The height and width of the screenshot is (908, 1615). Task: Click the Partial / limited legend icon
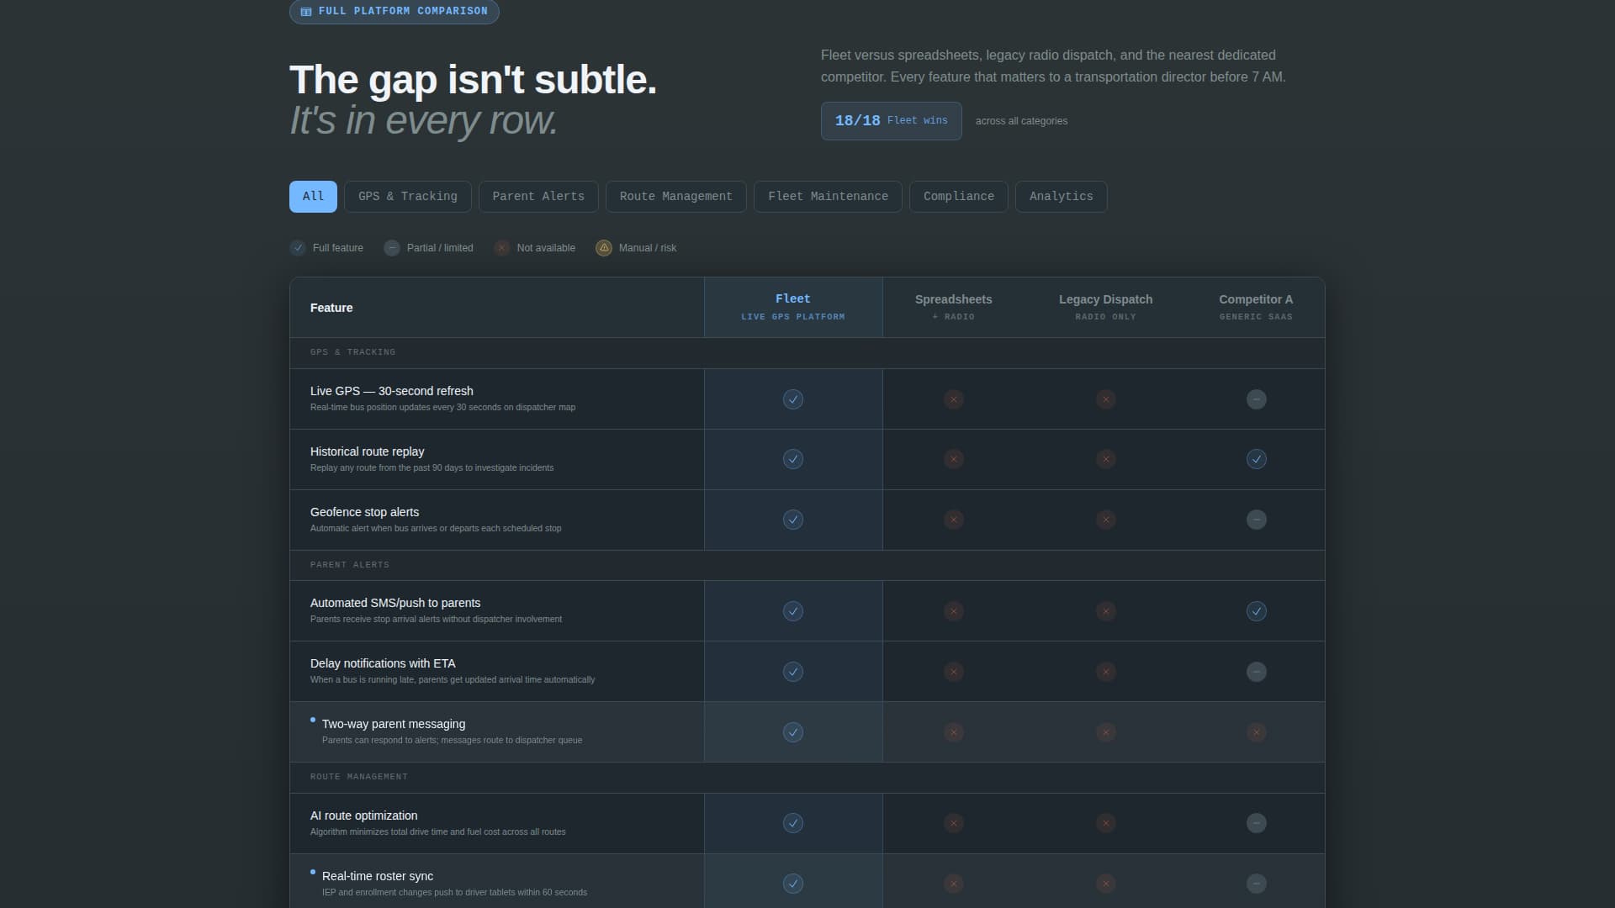coord(392,248)
